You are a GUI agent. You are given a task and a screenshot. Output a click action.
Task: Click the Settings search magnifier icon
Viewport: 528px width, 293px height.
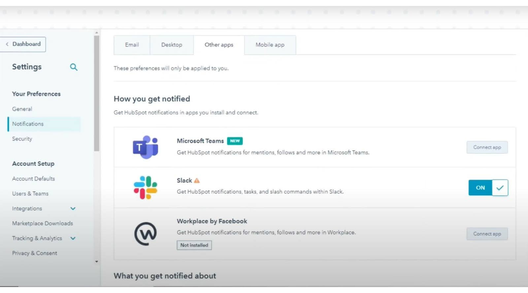click(x=74, y=67)
